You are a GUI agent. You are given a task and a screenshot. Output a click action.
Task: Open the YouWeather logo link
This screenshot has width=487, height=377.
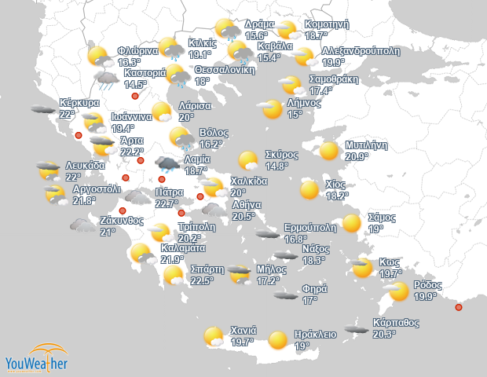pyautogui.click(x=37, y=358)
